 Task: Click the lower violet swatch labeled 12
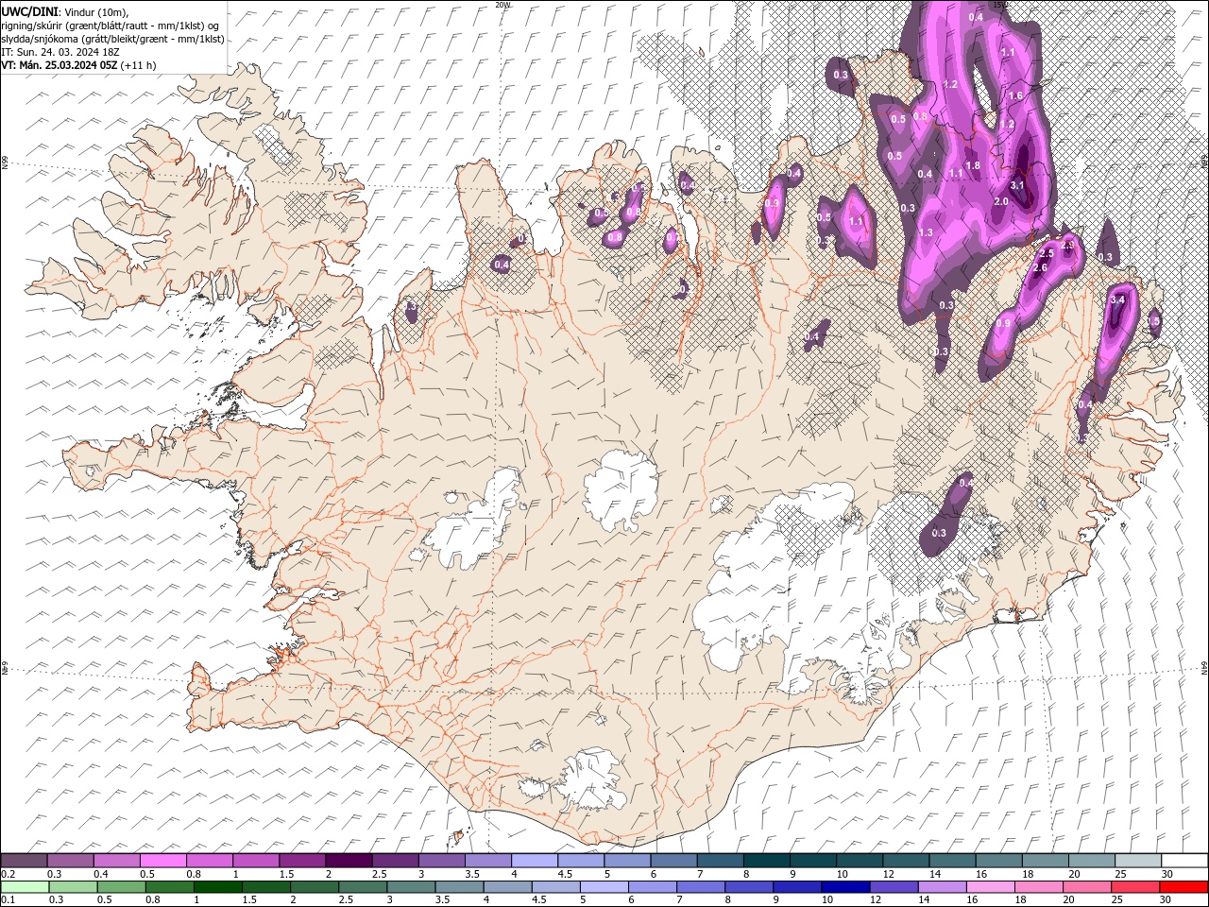[x=893, y=886]
